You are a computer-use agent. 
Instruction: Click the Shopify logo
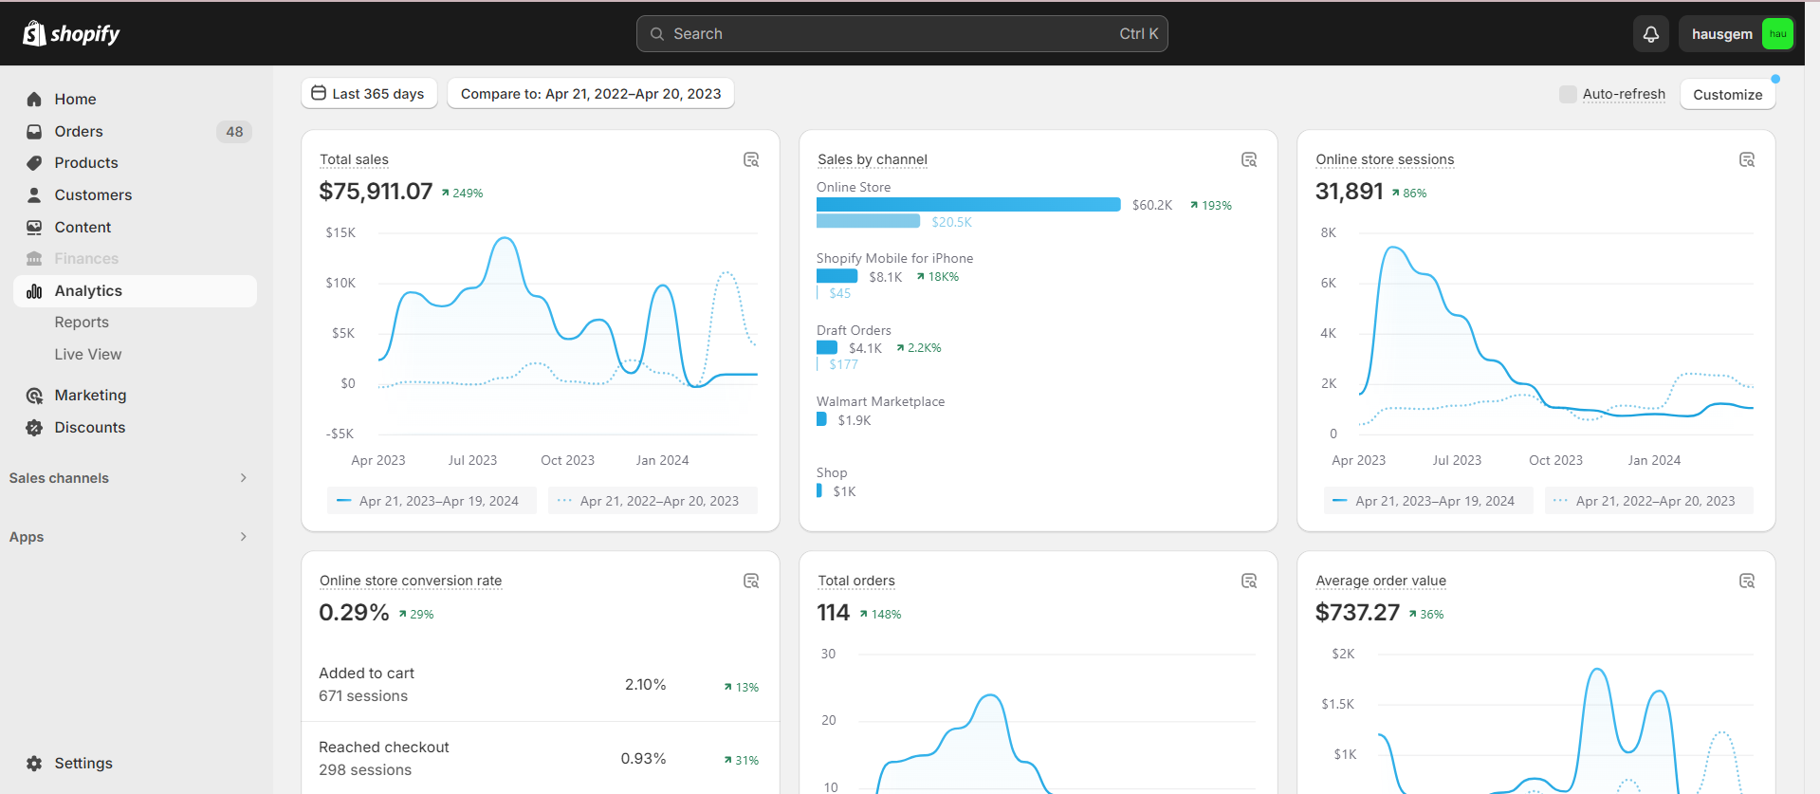pos(71,34)
